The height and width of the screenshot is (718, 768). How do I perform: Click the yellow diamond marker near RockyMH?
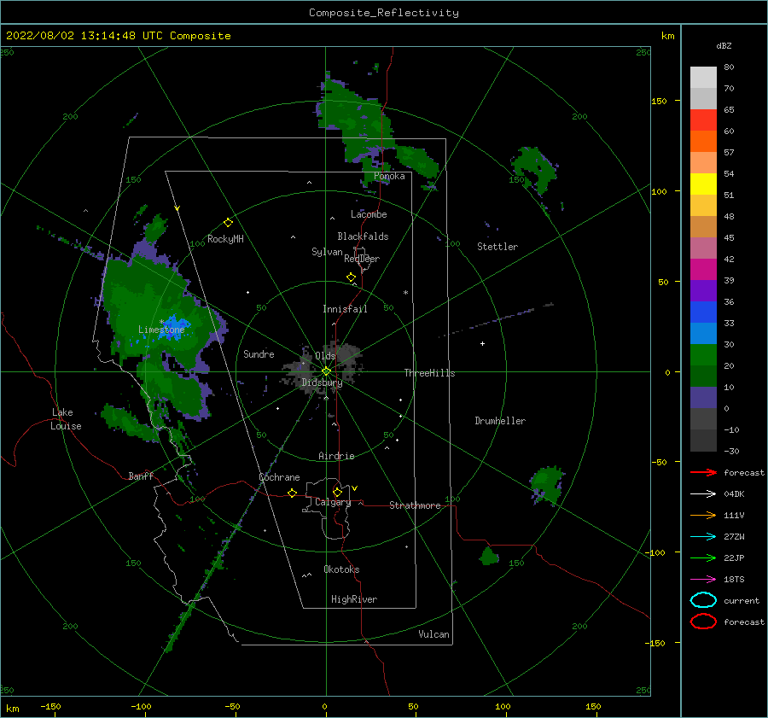(x=228, y=223)
